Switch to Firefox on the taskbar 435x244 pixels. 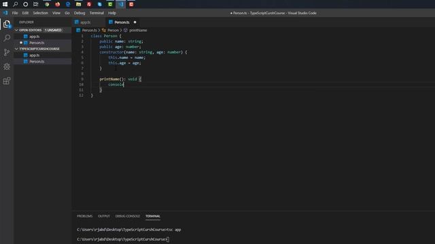pyautogui.click(x=57, y=4)
